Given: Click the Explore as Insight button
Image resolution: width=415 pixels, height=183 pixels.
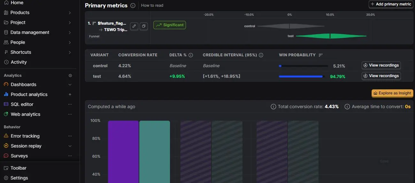Looking at the screenshot, I should tap(392, 93).
